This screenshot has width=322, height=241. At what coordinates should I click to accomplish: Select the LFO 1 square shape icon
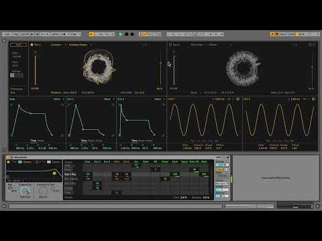tap(211, 141)
